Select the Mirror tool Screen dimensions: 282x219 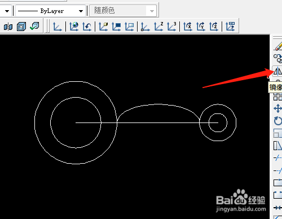point(277,71)
